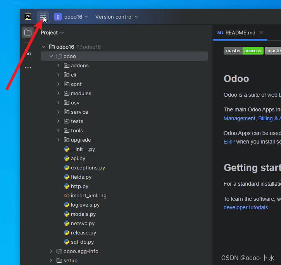This screenshot has height=265, width=281.
Task: Click the Odoo heading in README preview
Action: click(x=236, y=79)
